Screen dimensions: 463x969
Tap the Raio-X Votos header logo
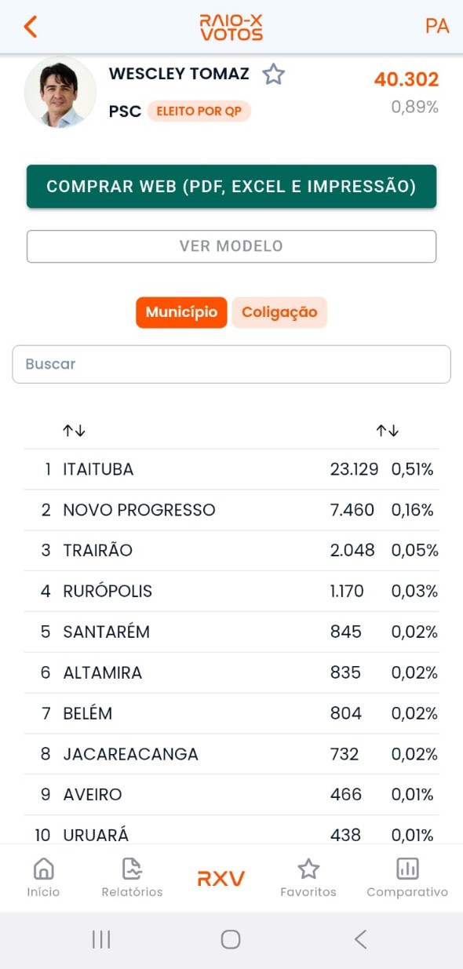point(231,27)
